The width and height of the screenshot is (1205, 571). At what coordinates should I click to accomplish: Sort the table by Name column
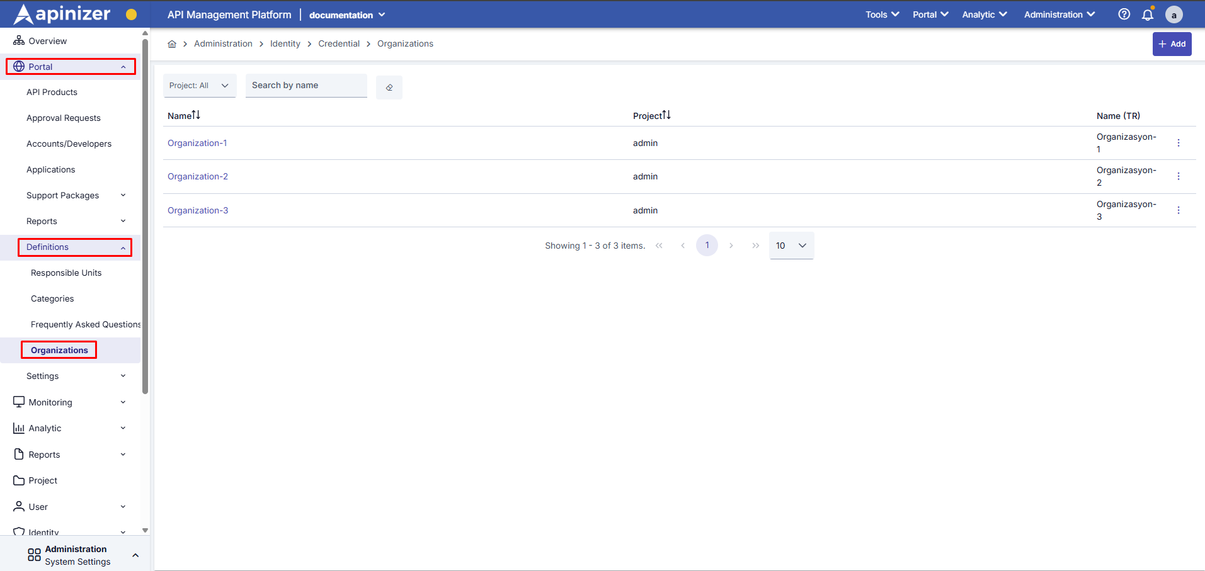tap(184, 116)
